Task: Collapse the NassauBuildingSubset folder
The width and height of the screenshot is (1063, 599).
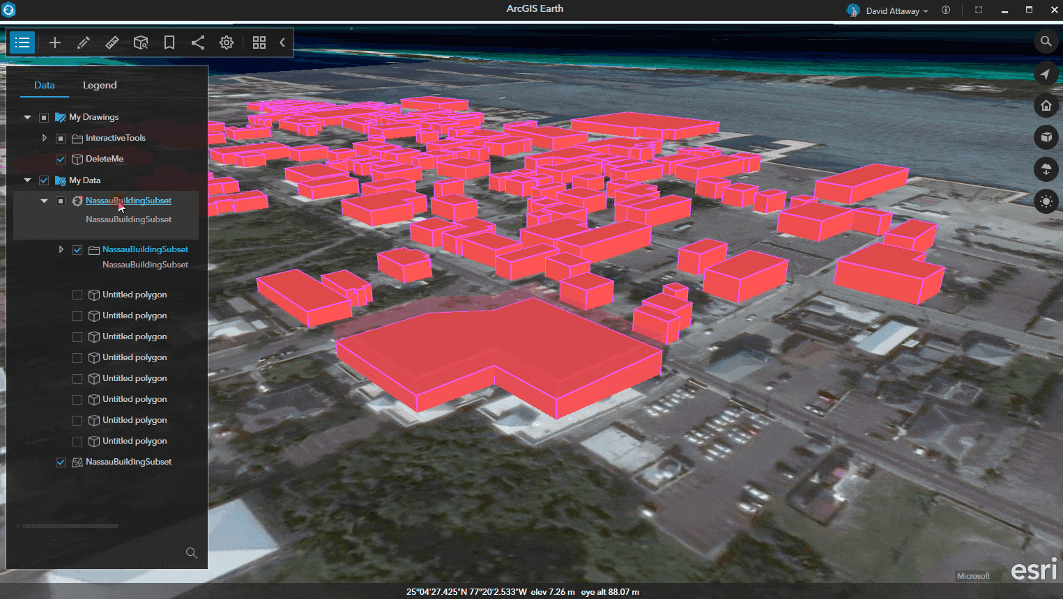Action: 61,249
